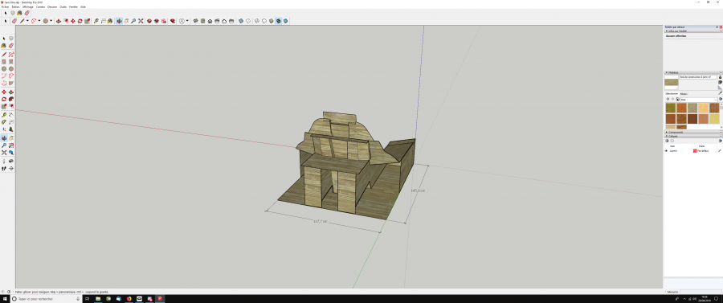Open the Caméra menu
Viewport: 723px width, 303px height.
point(41,7)
